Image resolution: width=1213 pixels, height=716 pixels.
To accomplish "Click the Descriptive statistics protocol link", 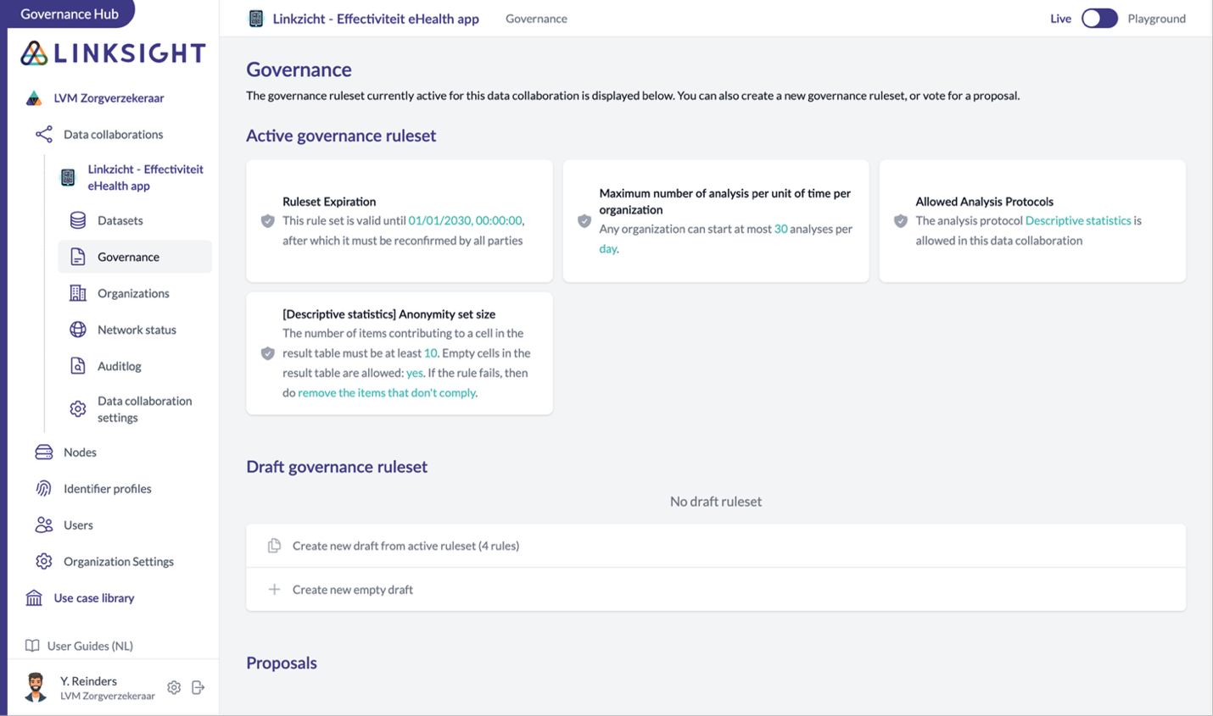I will (x=1077, y=220).
